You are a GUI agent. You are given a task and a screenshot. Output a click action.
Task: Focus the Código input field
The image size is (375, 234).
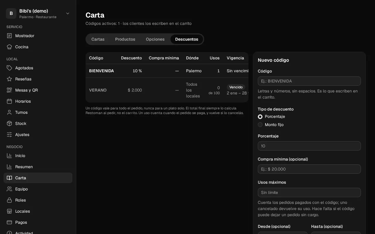click(309, 81)
